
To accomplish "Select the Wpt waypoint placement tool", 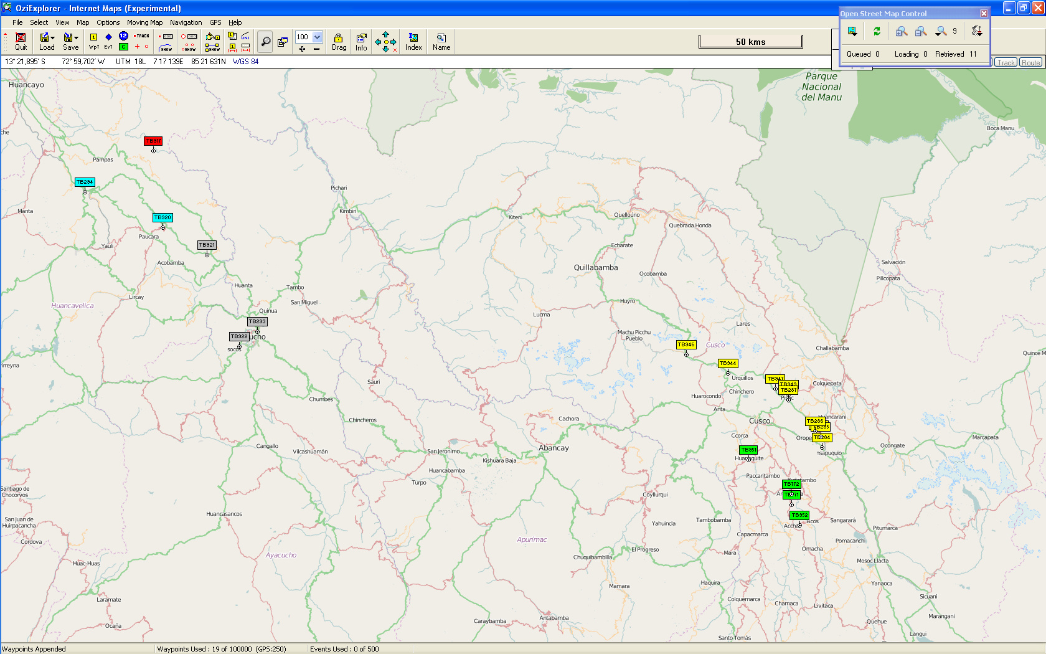I will pyautogui.click(x=94, y=41).
